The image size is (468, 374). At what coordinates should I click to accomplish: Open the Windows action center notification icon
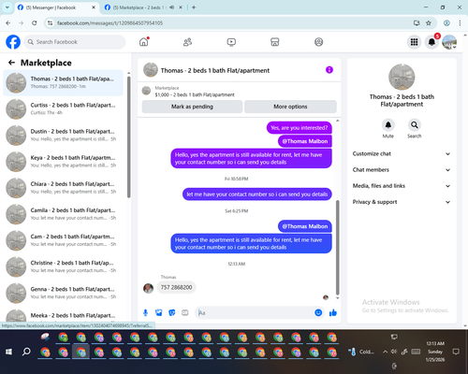click(456, 352)
